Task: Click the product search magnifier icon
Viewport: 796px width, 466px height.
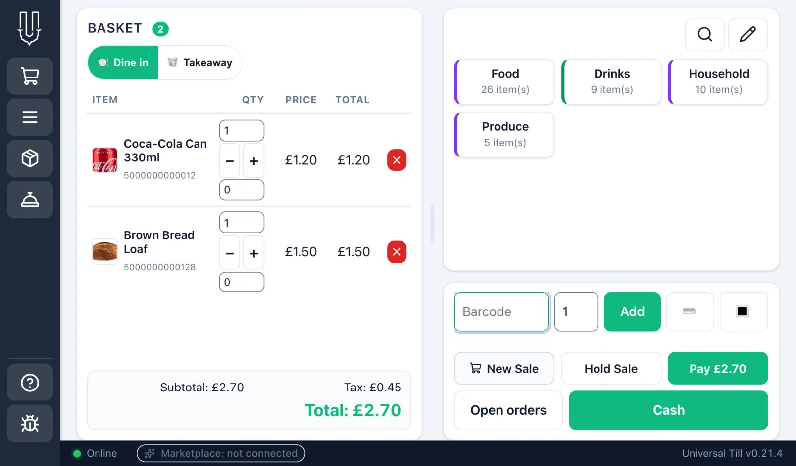Action: (705, 34)
